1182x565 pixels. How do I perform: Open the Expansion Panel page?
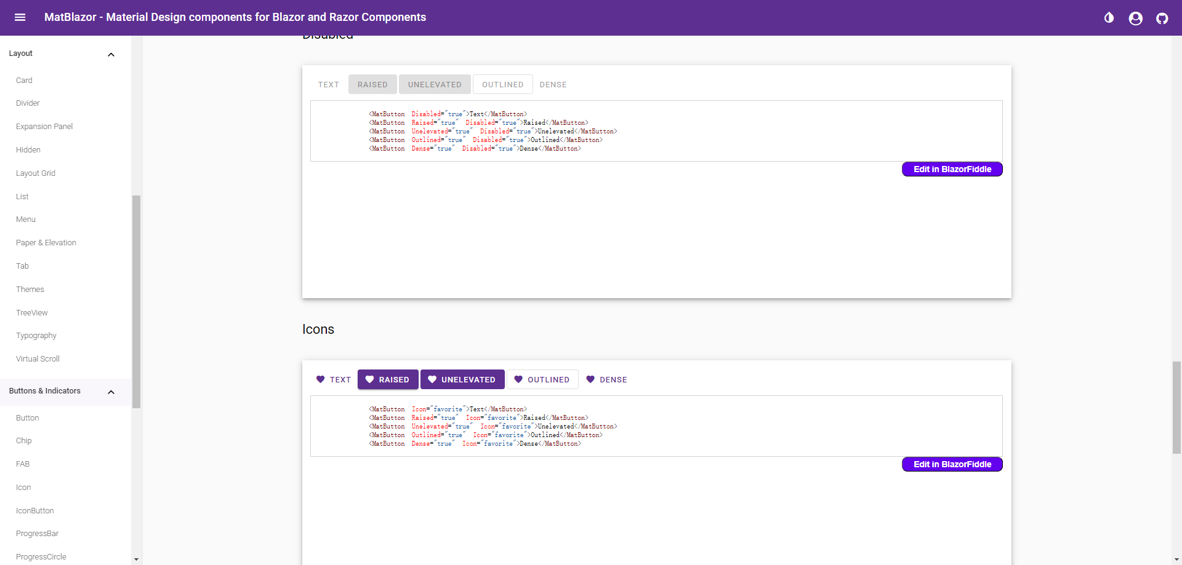(x=44, y=127)
